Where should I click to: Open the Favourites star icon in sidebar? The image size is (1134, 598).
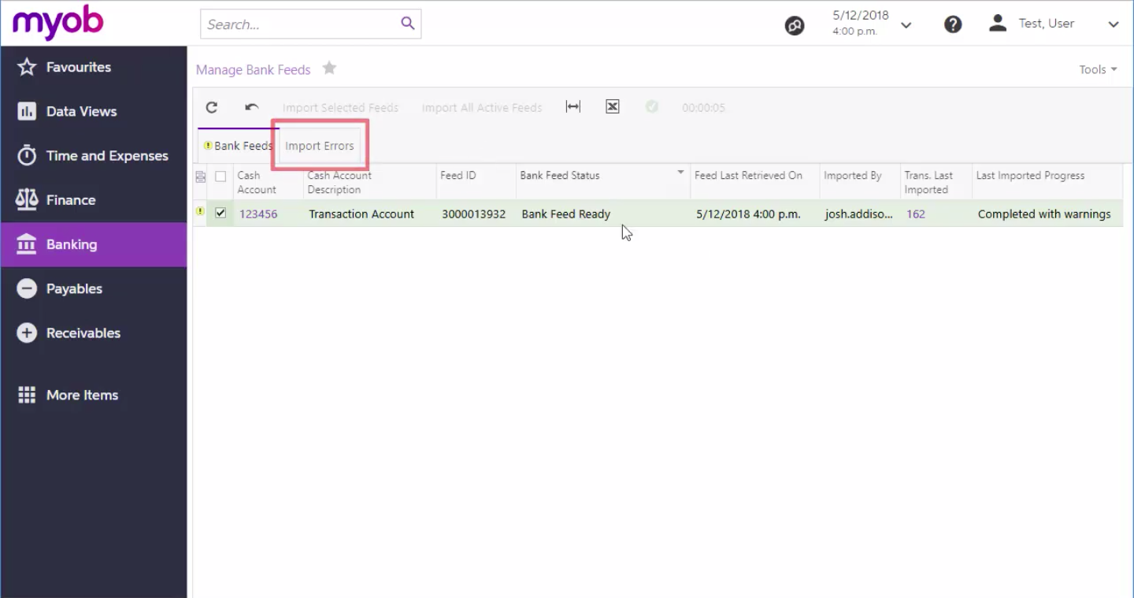(27, 67)
